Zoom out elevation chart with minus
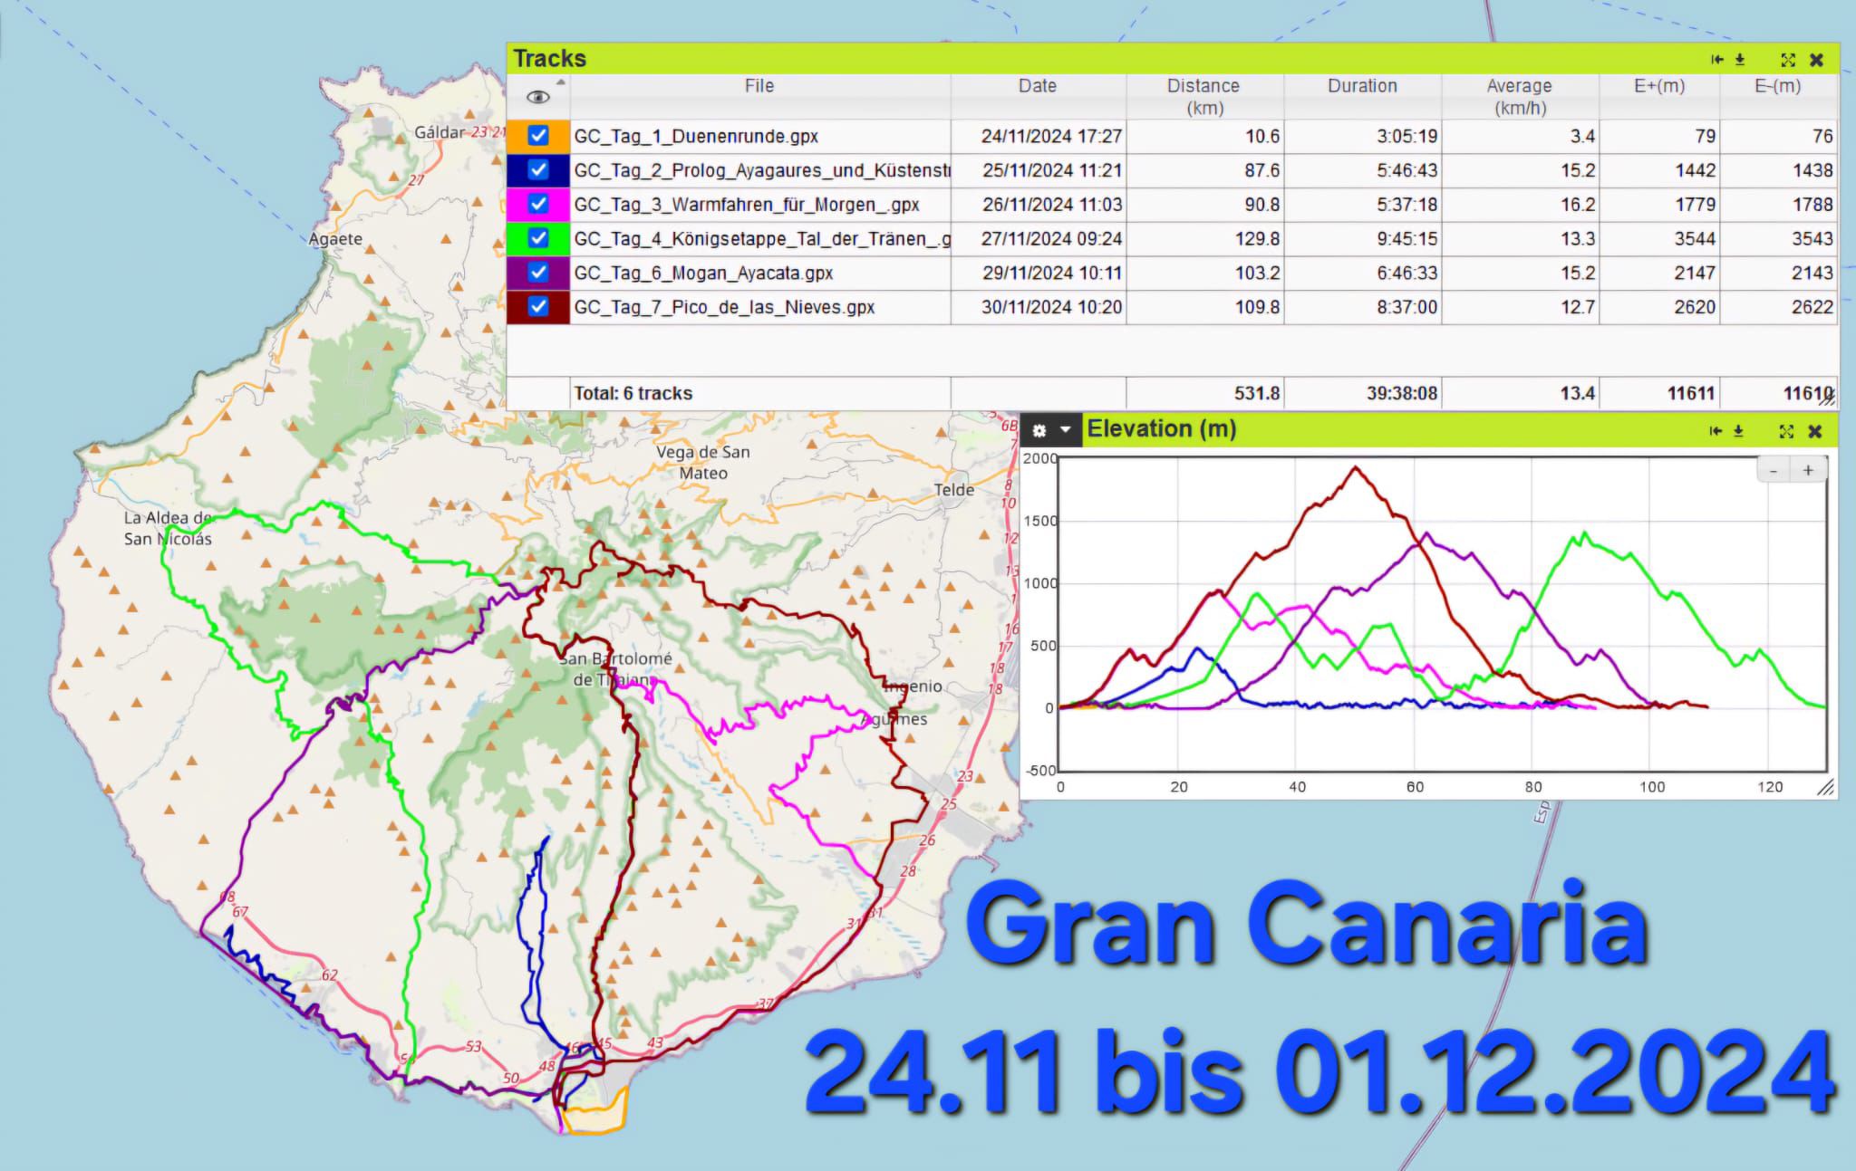This screenshot has height=1171, width=1856. pyautogui.click(x=1774, y=470)
